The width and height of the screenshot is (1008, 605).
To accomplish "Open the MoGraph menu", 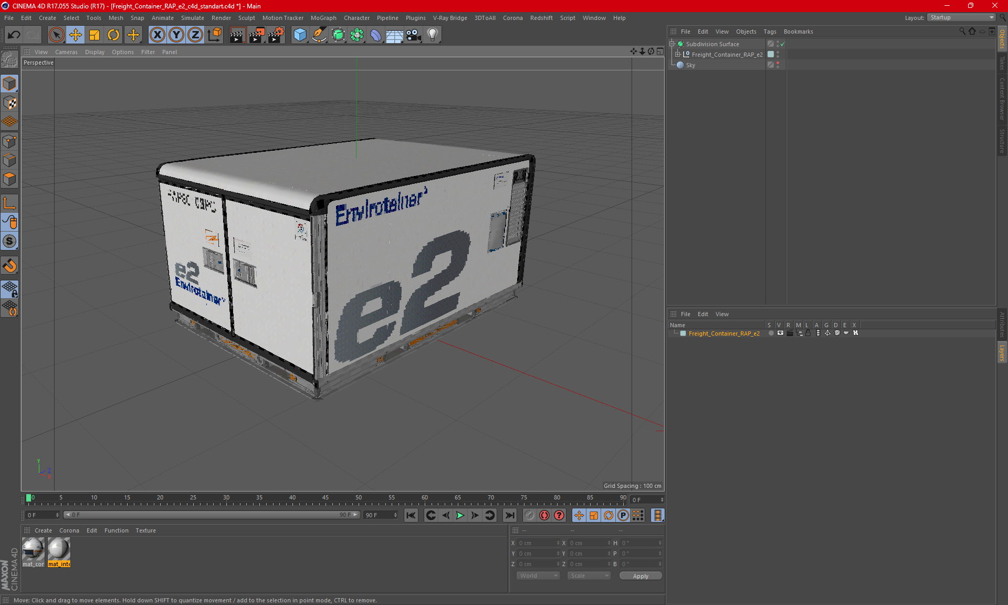I will (323, 18).
